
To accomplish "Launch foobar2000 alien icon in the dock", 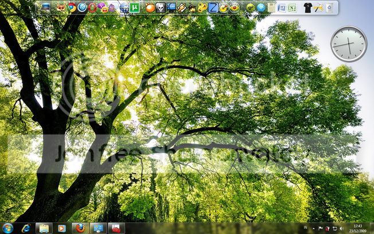I will click(161, 7).
